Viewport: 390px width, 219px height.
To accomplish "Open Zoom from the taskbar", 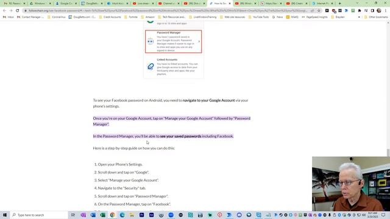I will (x=171, y=215).
